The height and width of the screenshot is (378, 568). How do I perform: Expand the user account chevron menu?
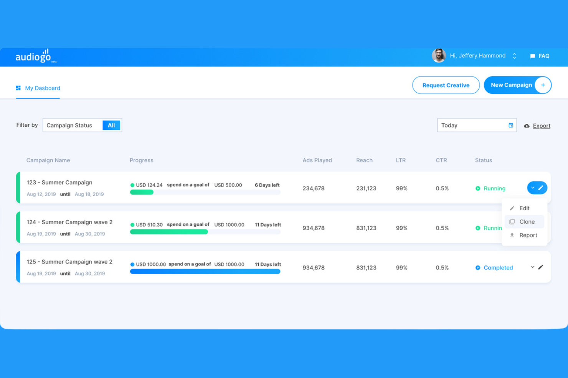pyautogui.click(x=514, y=56)
